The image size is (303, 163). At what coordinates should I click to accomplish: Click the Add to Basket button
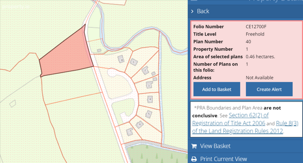tap(217, 89)
